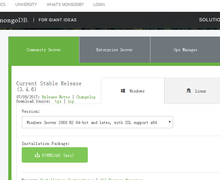Image resolution: width=220 pixels, height=180 pixels.
Task: Open the UNIVERSITY menu item
Action: [x=26, y=5]
